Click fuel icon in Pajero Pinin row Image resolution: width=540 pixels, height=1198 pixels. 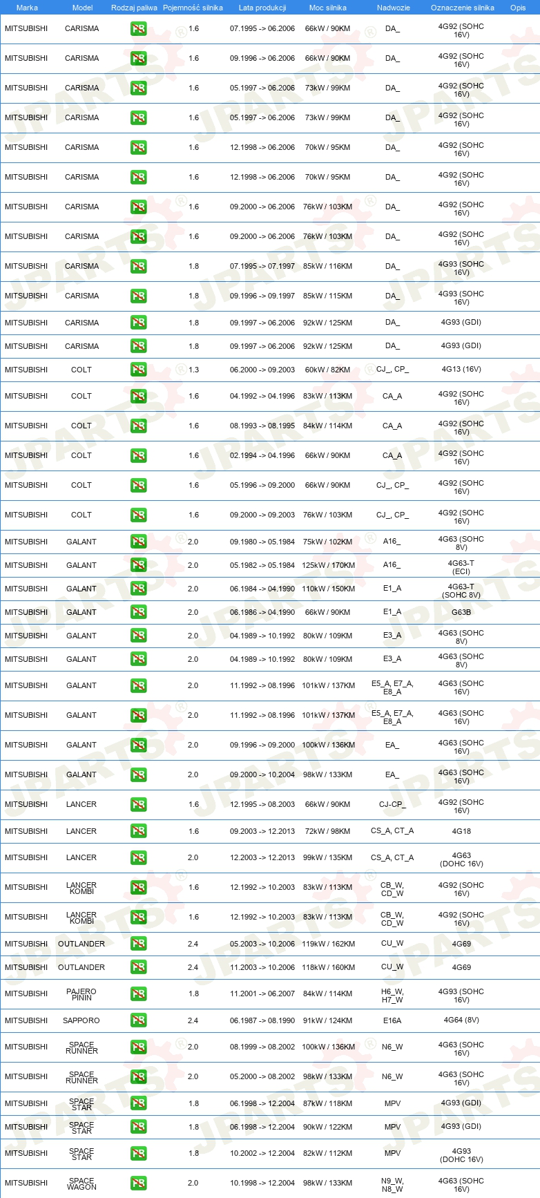[138, 994]
